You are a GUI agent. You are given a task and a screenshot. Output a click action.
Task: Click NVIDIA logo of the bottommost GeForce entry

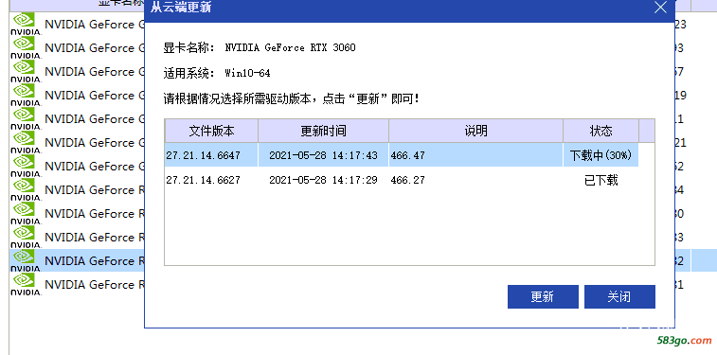(x=27, y=285)
